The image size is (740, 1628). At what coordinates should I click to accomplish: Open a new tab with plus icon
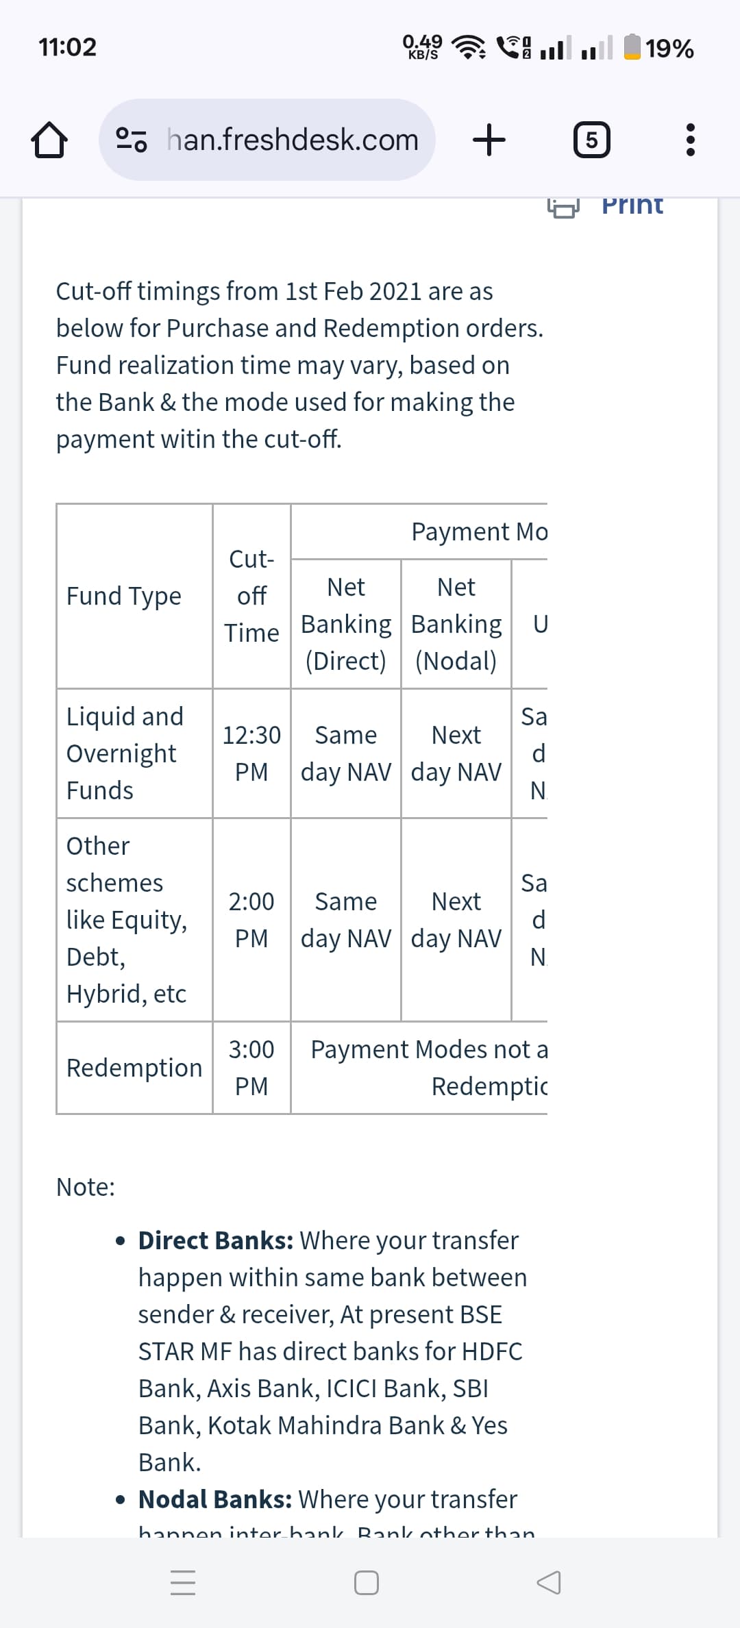point(489,140)
